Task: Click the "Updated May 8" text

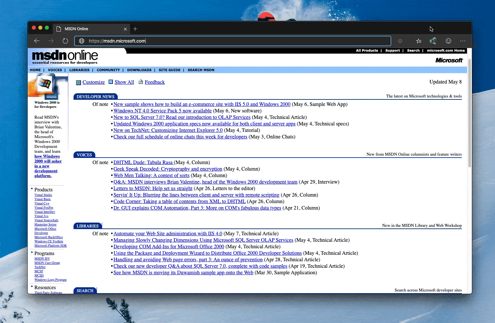Action: (x=446, y=82)
